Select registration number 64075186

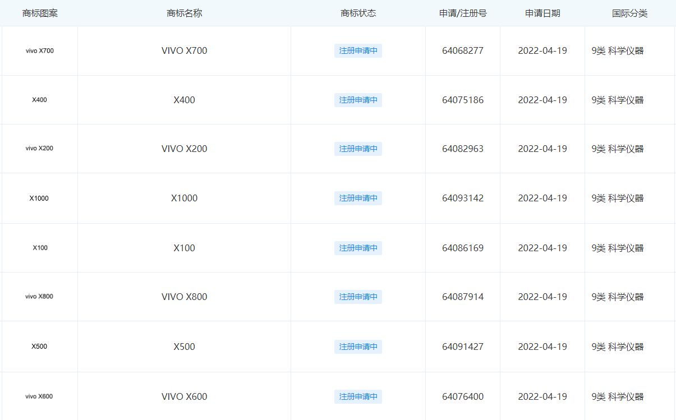(463, 100)
